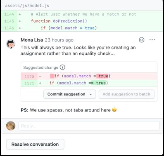Image resolution: width=164 pixels, height=156 pixels.
Task: Open Mona Lisa's profile via her name
Action: coord(32,40)
